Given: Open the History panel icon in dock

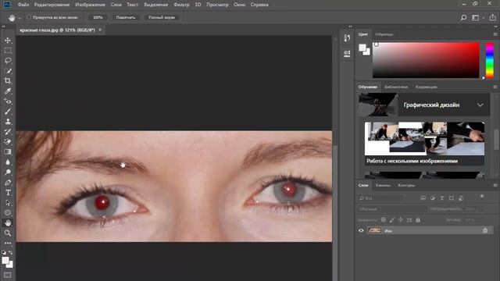Looking at the screenshot, I should tap(347, 38).
